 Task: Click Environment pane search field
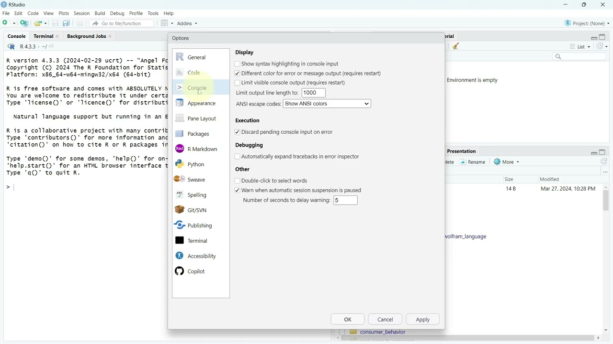579,57
